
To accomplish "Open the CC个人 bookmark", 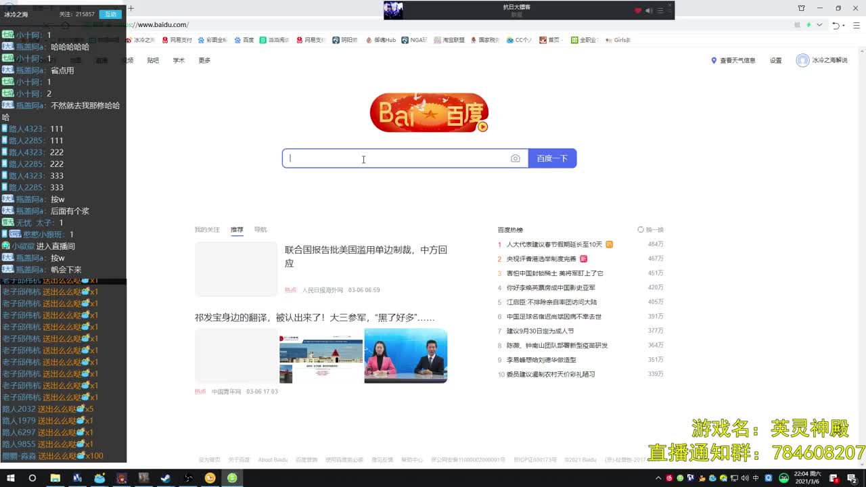I will tap(519, 40).
